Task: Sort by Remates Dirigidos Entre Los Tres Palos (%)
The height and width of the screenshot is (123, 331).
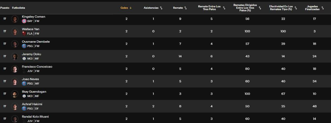Action: pos(245,8)
